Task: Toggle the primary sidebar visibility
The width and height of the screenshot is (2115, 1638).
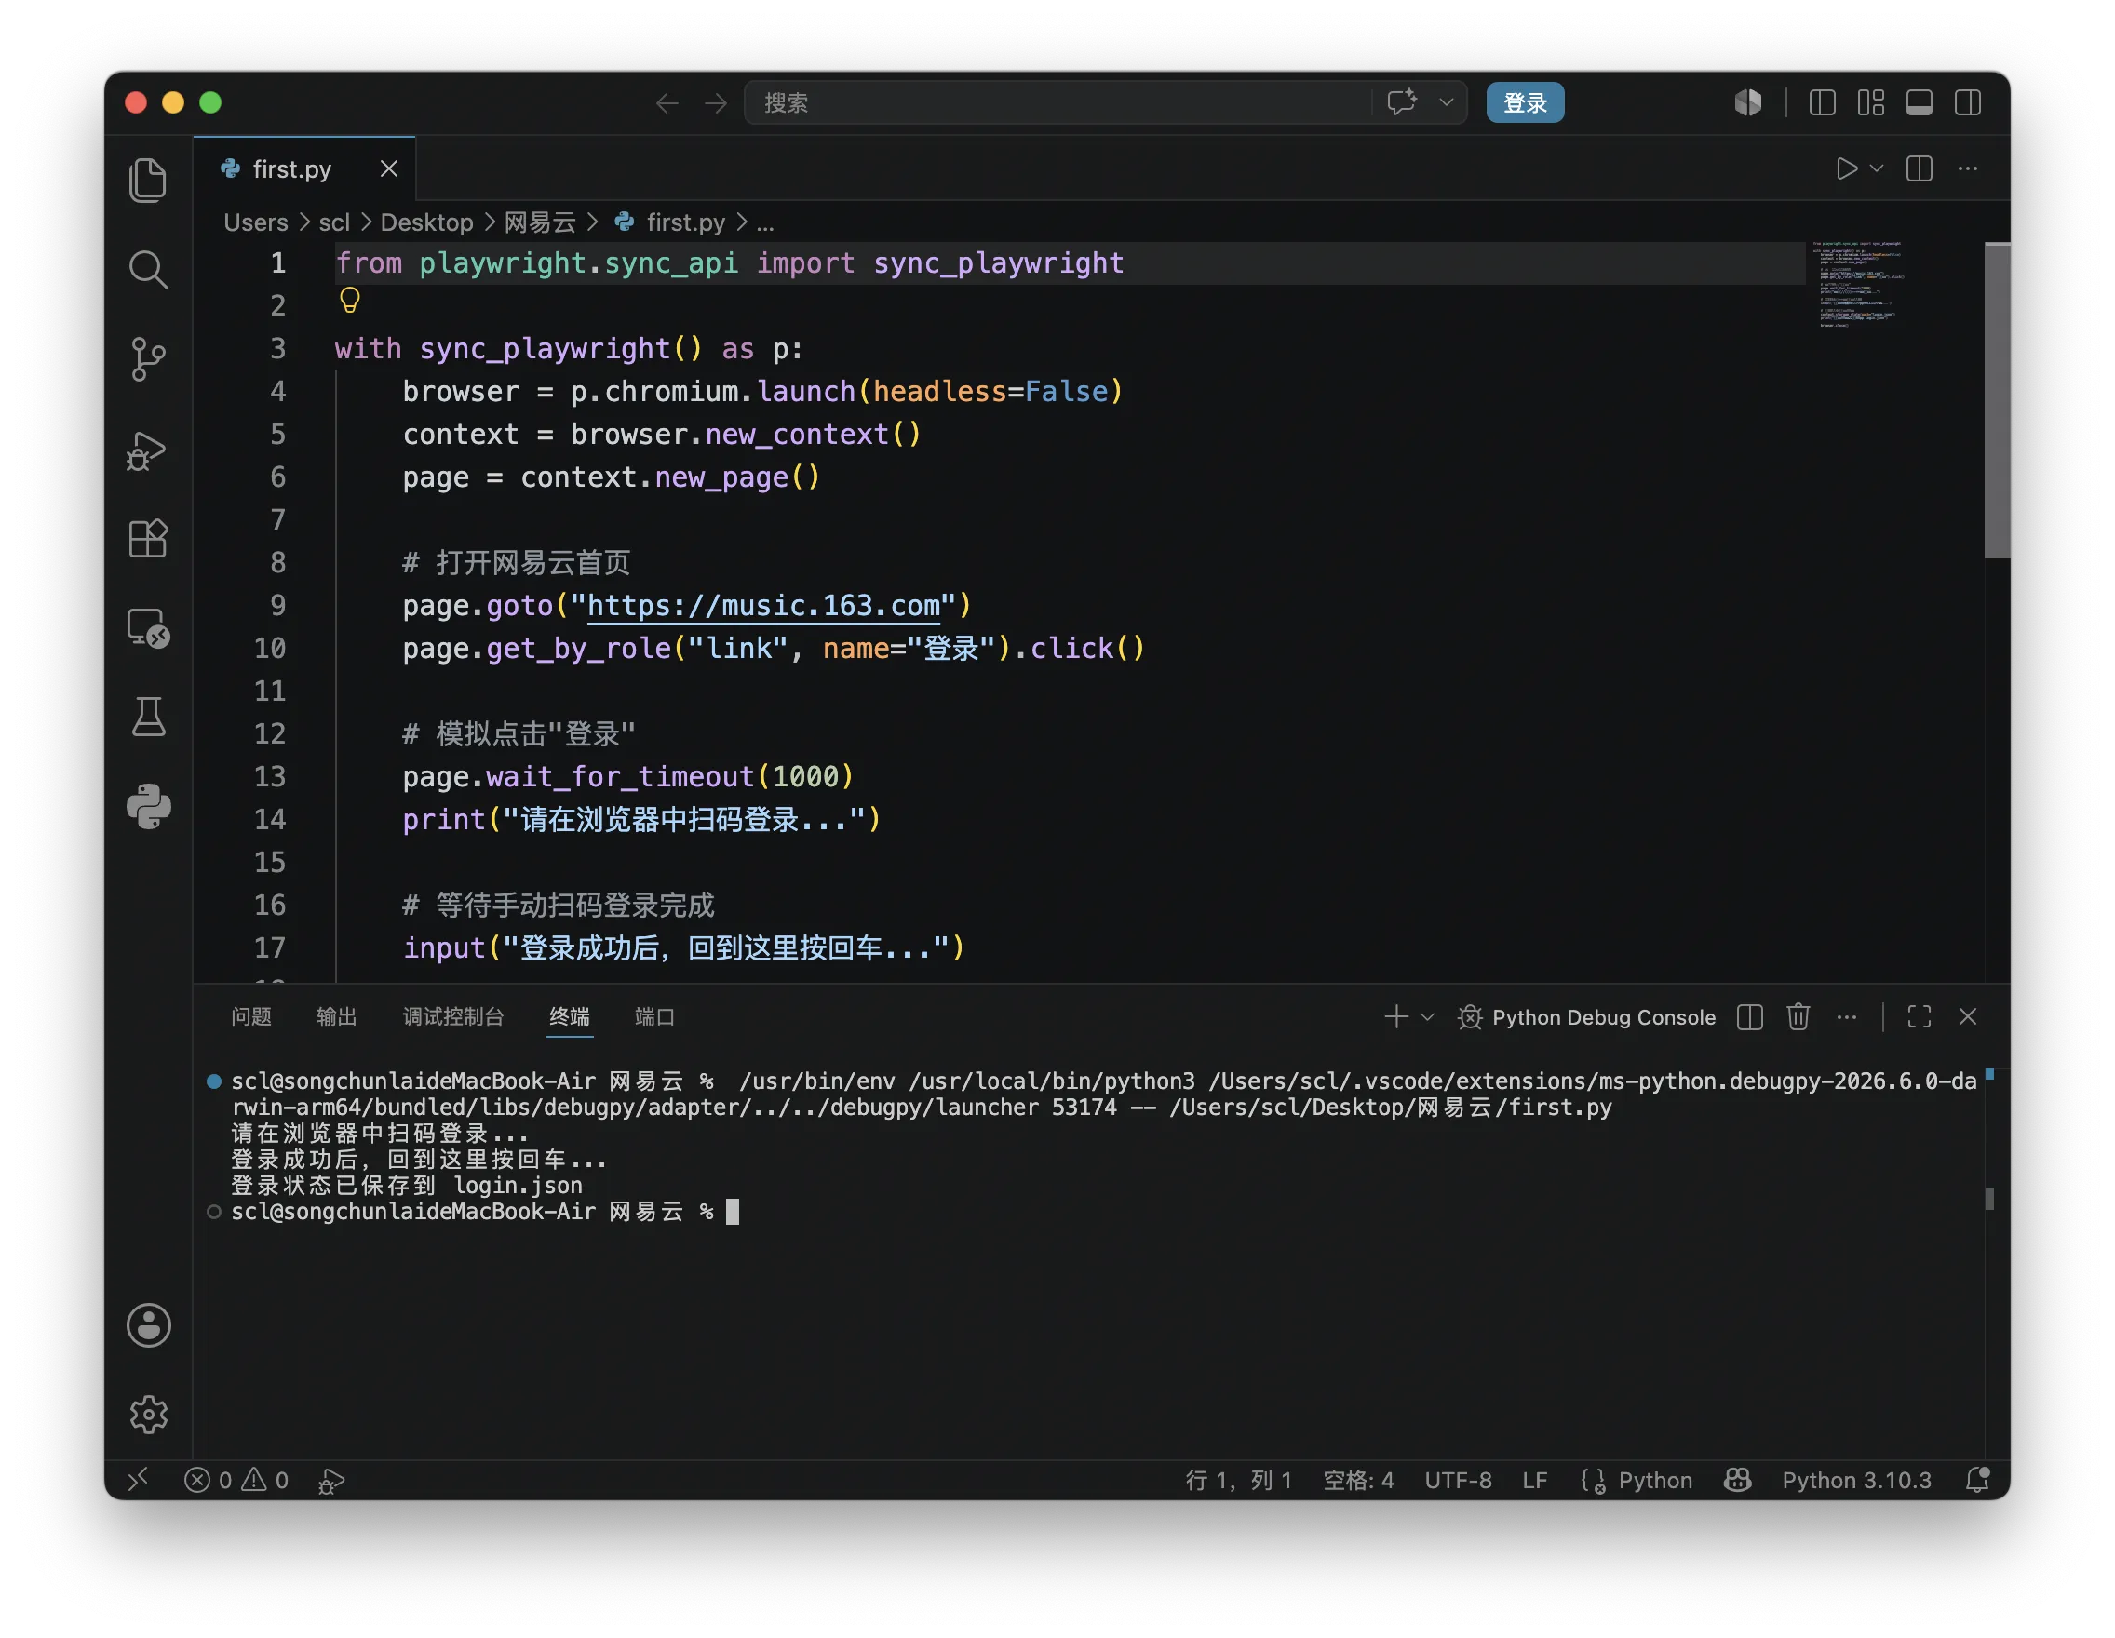Action: pyautogui.click(x=1823, y=101)
